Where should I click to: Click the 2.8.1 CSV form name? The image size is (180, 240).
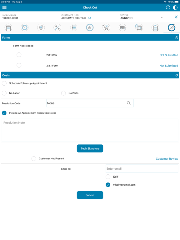[x=52, y=55]
